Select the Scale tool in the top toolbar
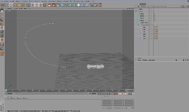Image resolution: width=189 pixels, height=112 pixels. coord(19,5)
